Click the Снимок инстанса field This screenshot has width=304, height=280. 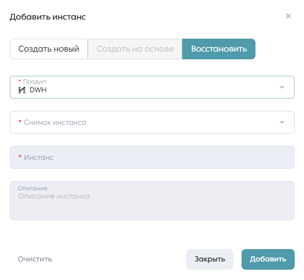(152, 122)
